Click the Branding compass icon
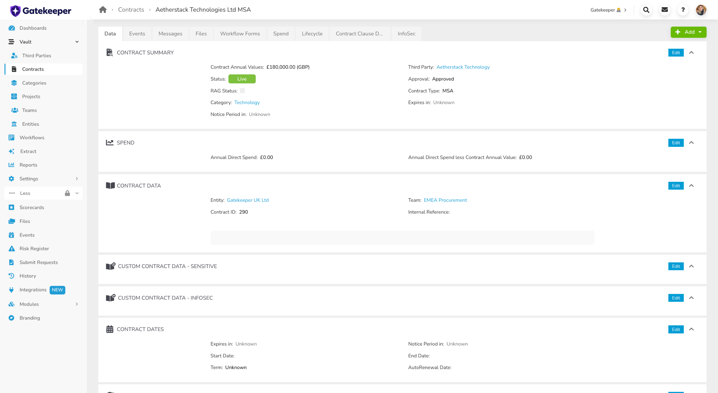 (x=11, y=318)
